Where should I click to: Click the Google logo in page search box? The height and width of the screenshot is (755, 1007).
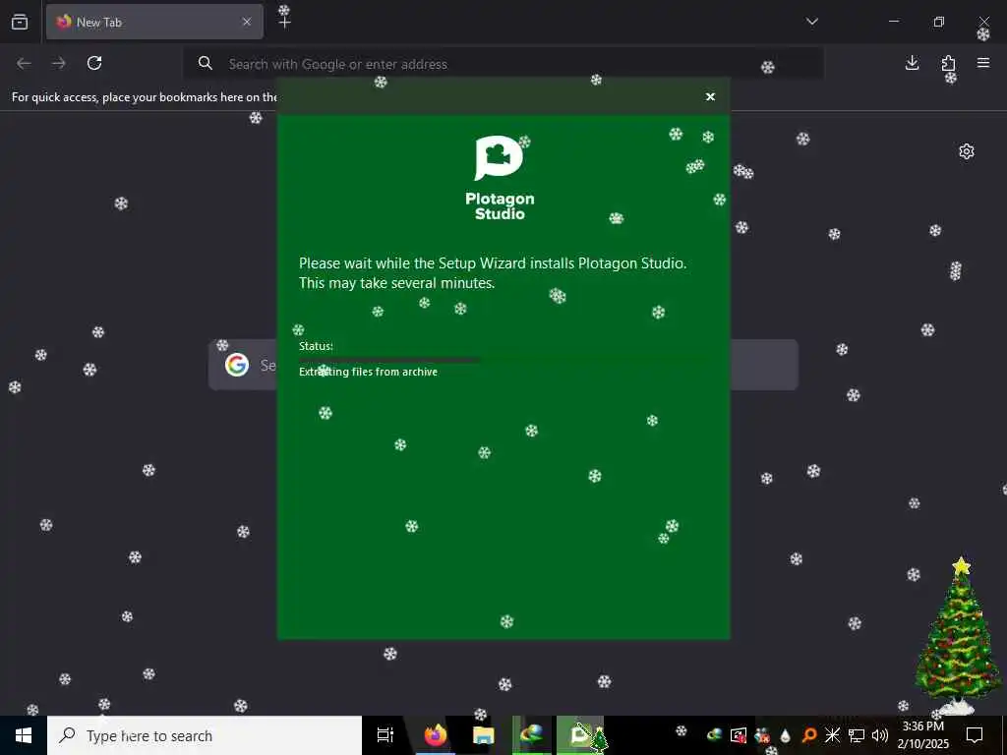coord(237,365)
